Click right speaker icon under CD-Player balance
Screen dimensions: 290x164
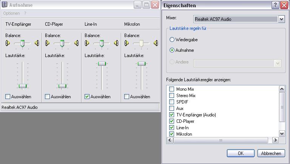pyautogui.click(x=76, y=43)
